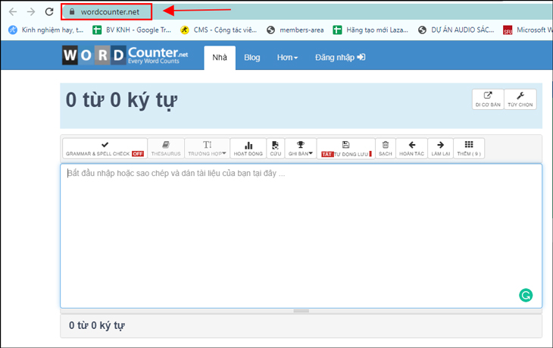Screen dimensions: 553x348
Task: Expand the TRƯỜNG HỢP case dropdown
Action: [207, 149]
